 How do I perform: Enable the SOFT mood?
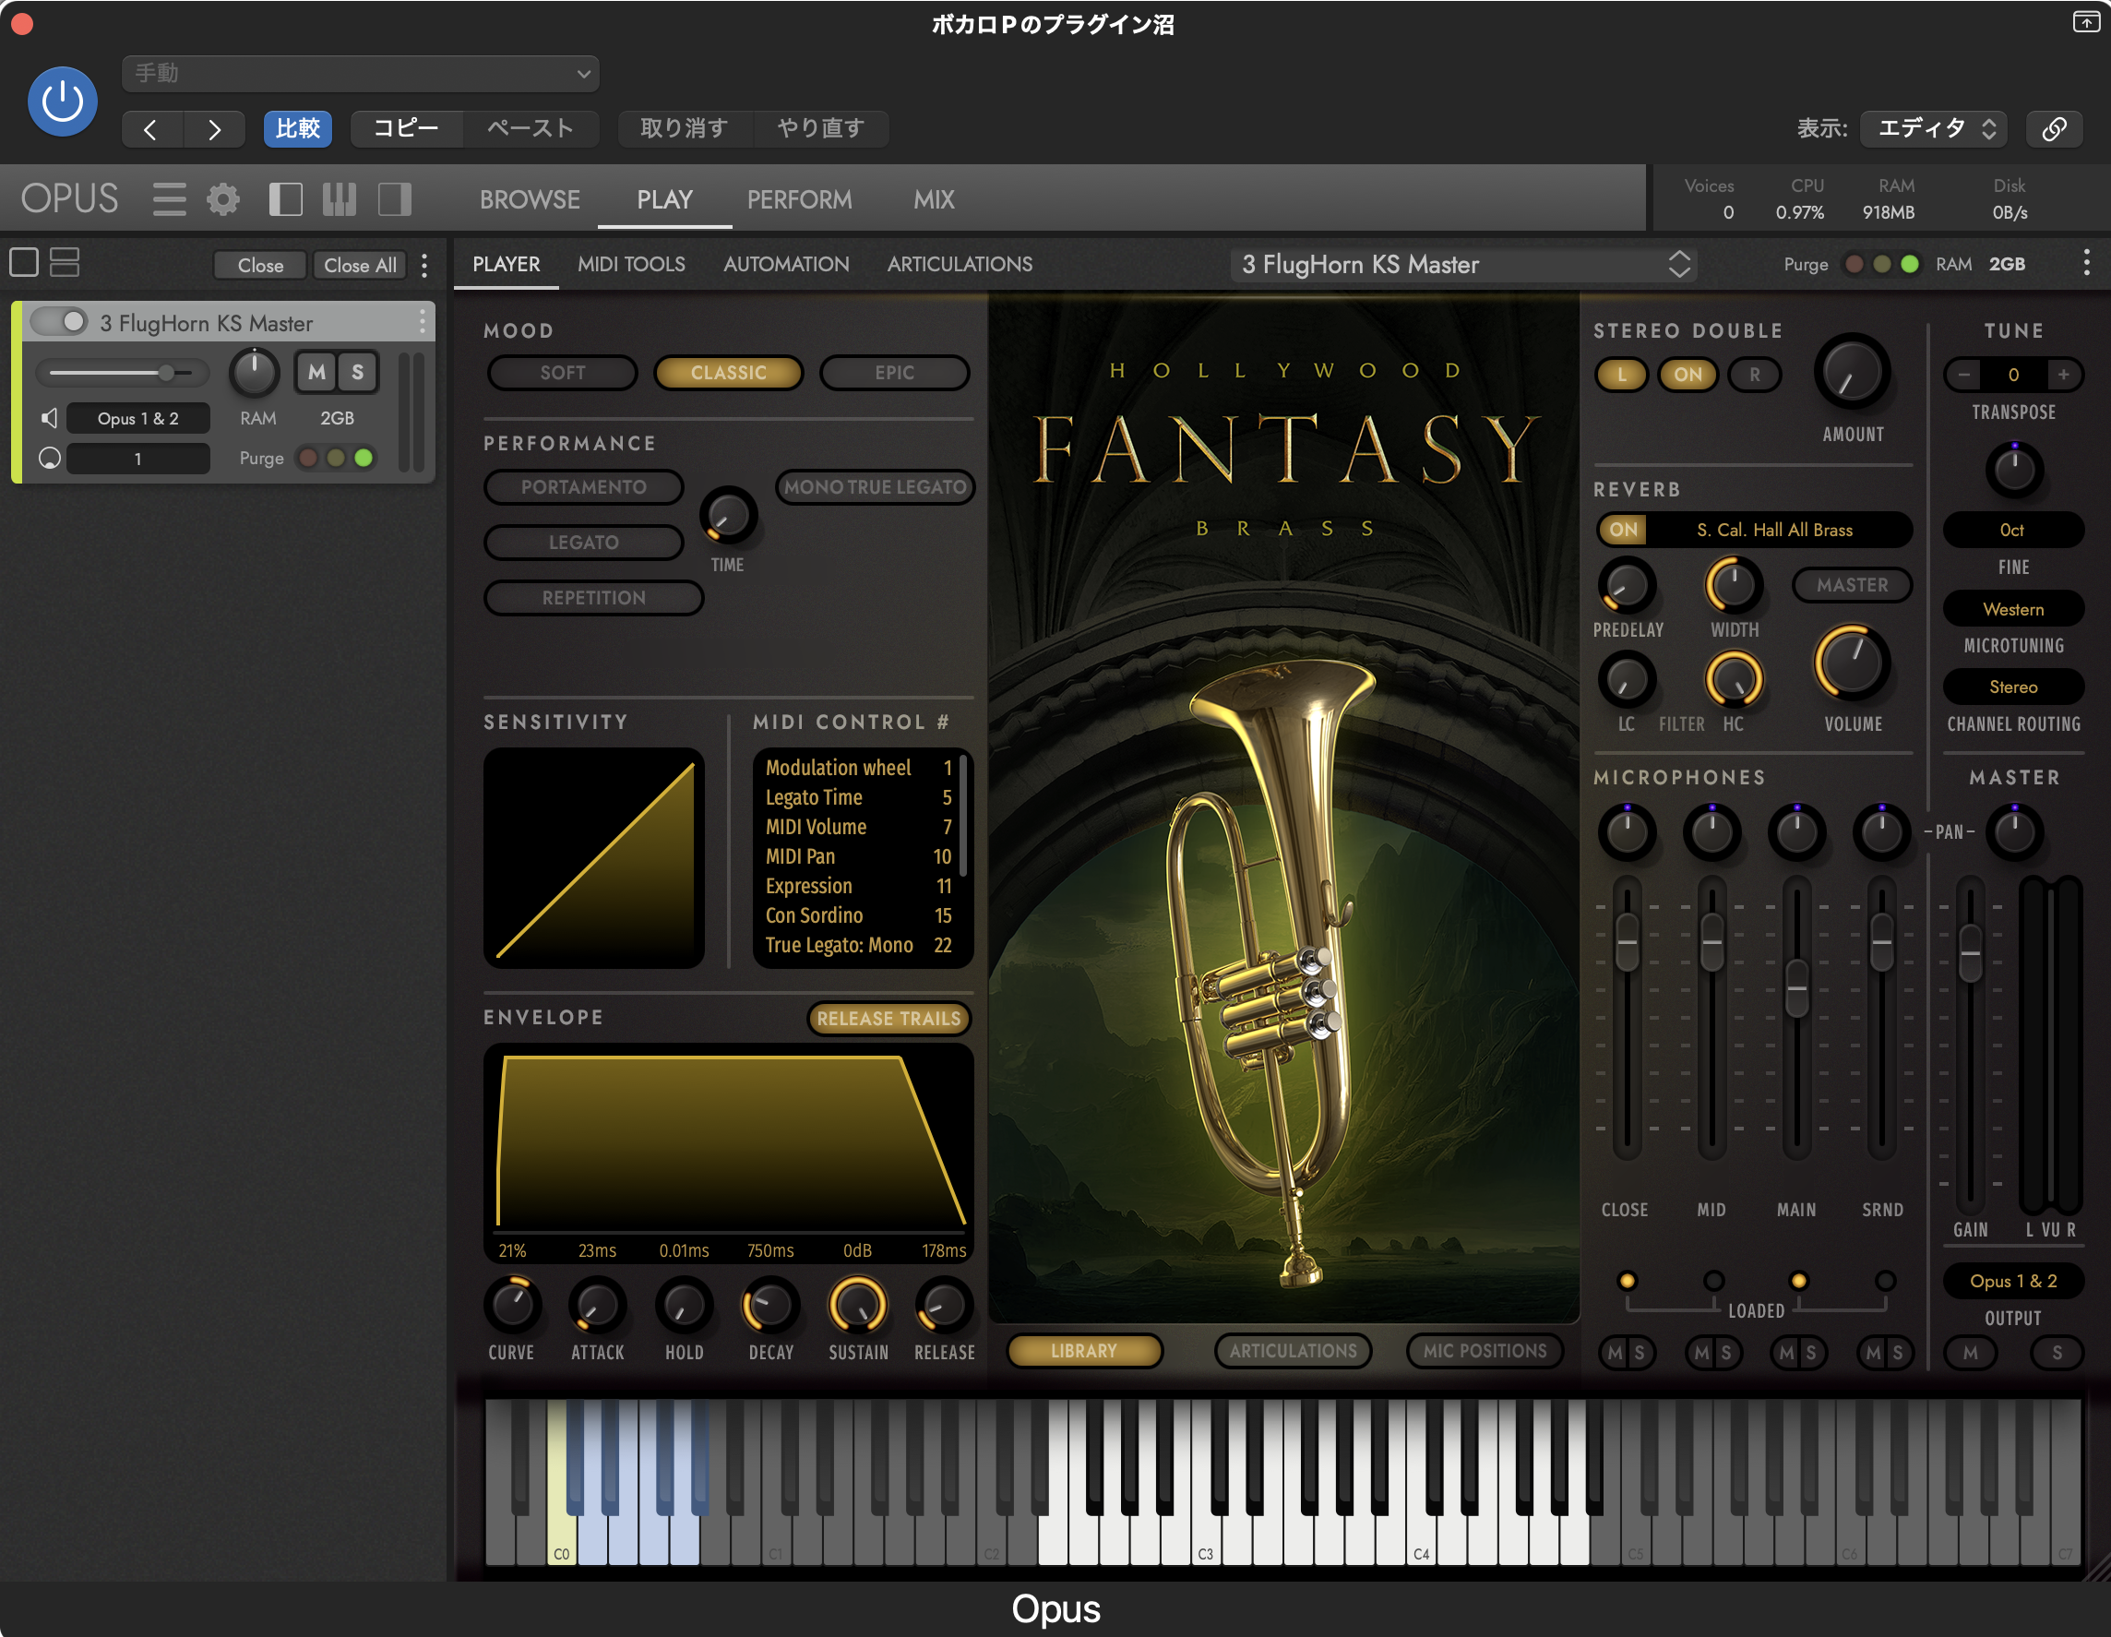[x=563, y=372]
